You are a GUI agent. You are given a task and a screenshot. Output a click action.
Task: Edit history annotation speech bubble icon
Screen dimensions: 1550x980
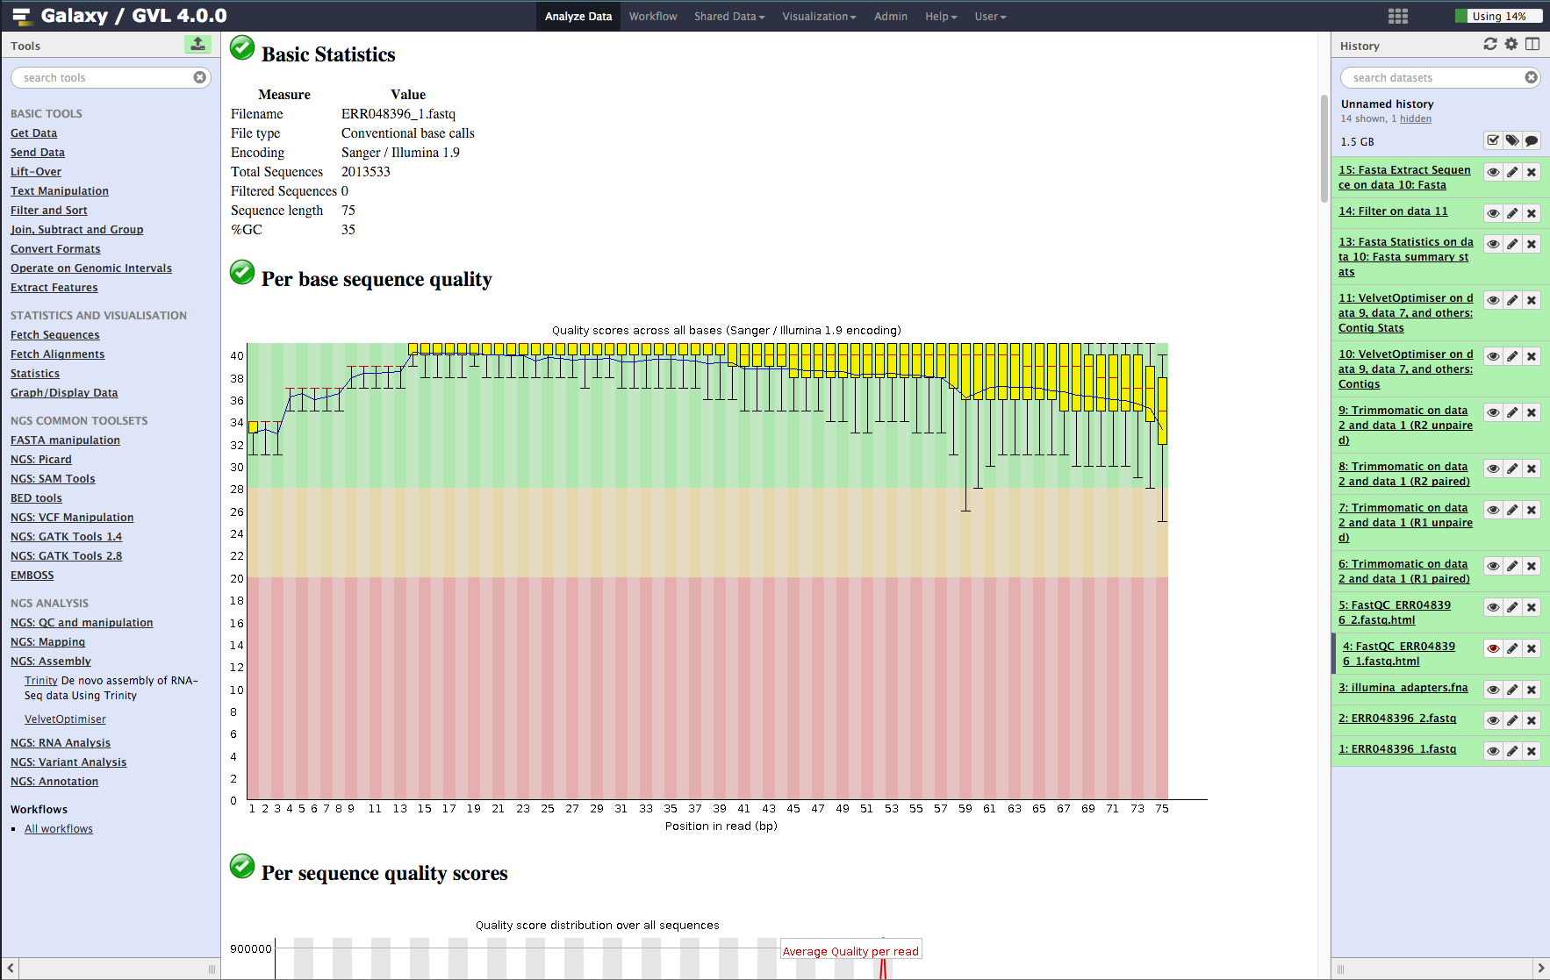[1532, 140]
